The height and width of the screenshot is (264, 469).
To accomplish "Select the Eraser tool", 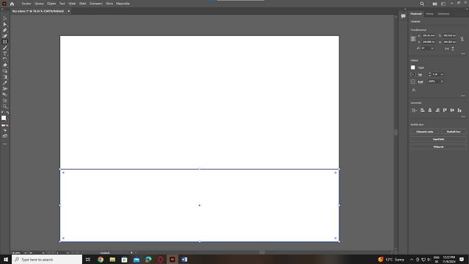I will pyautogui.click(x=5, y=65).
